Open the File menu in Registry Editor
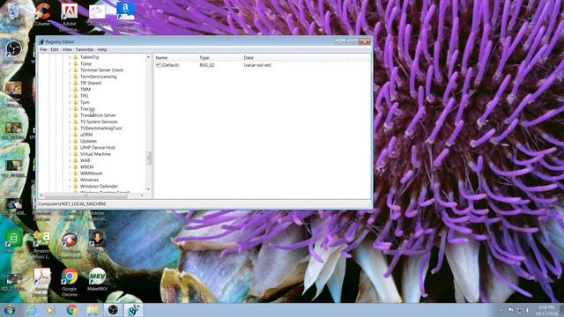The height and width of the screenshot is (317, 564). 43,49
